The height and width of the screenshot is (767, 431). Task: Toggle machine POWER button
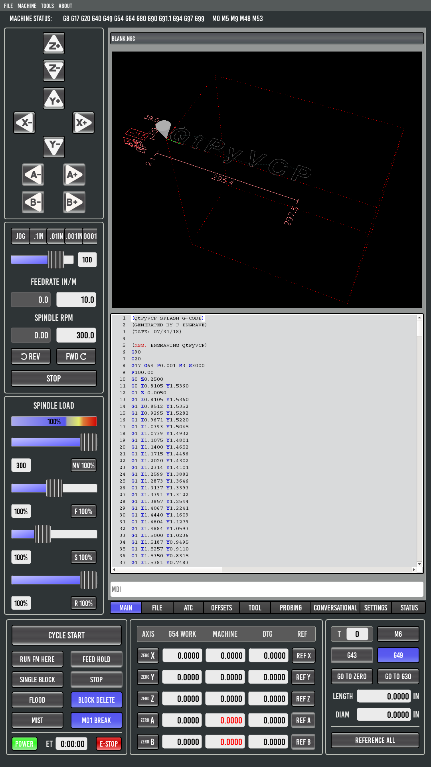(24, 744)
